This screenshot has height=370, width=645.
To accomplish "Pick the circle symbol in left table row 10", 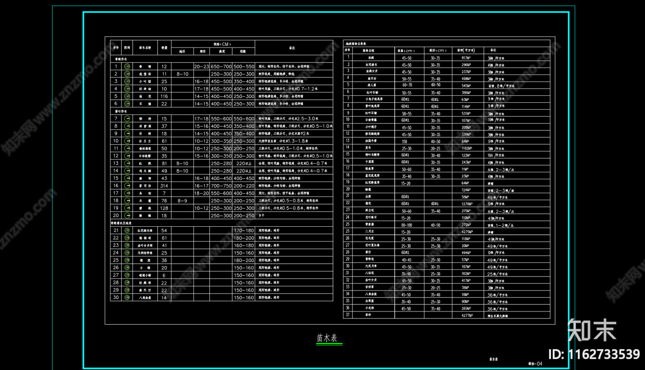I will pos(127,141).
